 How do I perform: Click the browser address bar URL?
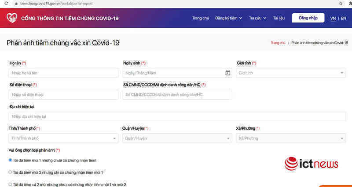(x=56, y=4)
